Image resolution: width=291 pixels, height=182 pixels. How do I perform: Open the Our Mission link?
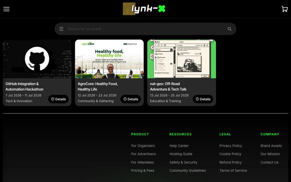(270, 154)
